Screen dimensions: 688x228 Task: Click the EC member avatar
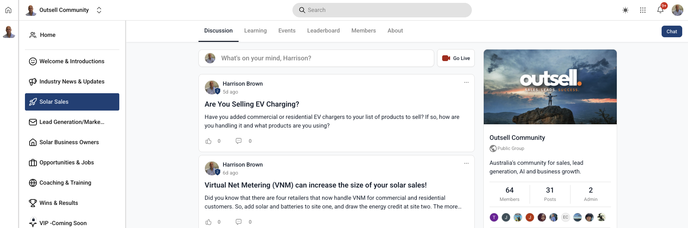565,217
